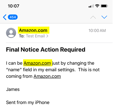Open the 454 unread mailbox badge
114x109 pixels.
(x=13, y=17)
